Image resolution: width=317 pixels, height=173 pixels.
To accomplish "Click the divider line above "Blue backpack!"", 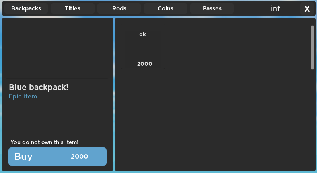I will pyautogui.click(x=57, y=78).
